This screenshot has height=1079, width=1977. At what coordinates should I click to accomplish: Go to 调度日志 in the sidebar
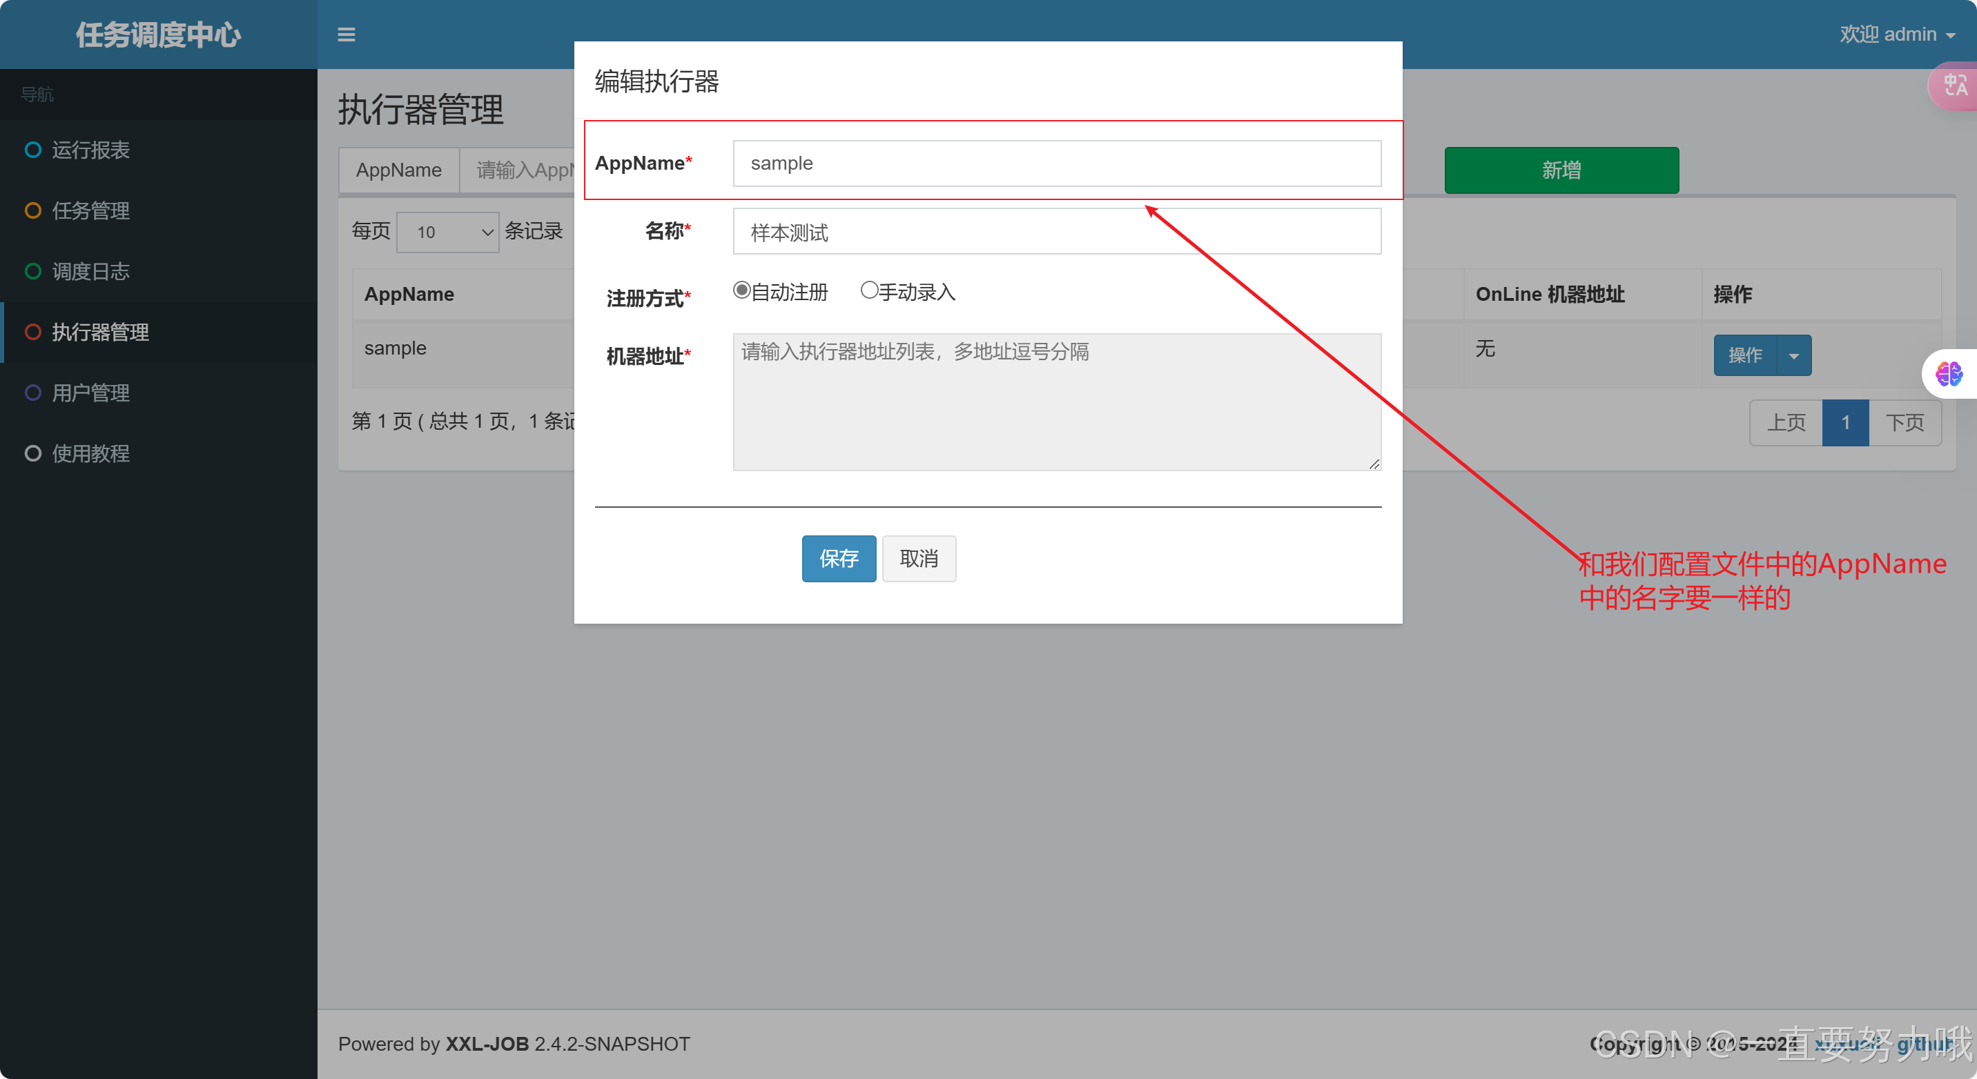click(x=90, y=270)
